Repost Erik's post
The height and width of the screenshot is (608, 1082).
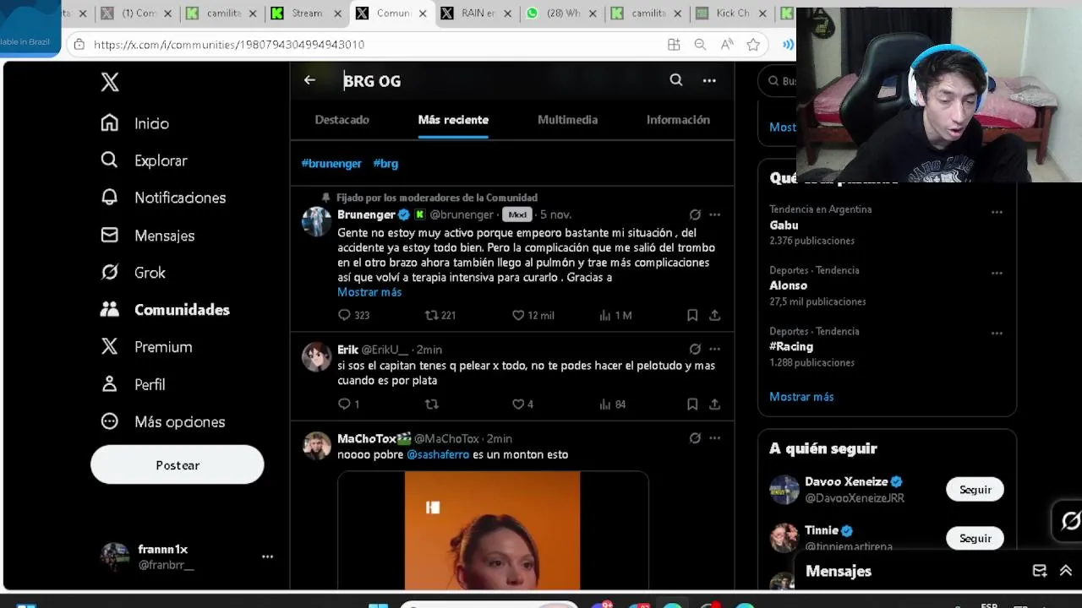click(x=432, y=404)
